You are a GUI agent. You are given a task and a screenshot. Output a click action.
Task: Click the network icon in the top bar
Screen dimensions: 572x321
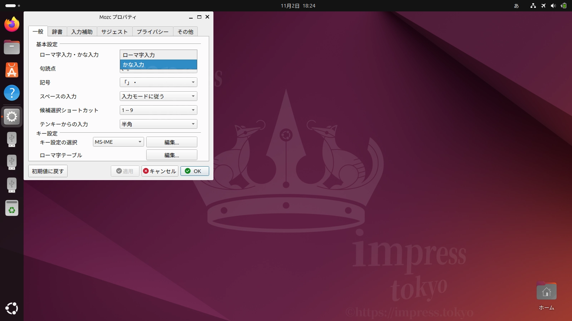(533, 6)
